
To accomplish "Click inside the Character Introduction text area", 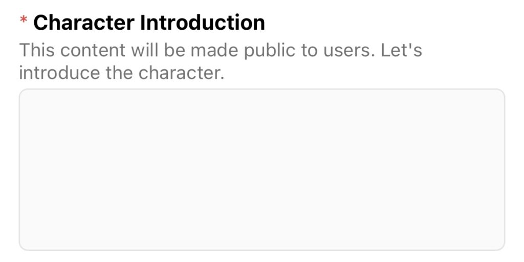I will coord(261,169).
